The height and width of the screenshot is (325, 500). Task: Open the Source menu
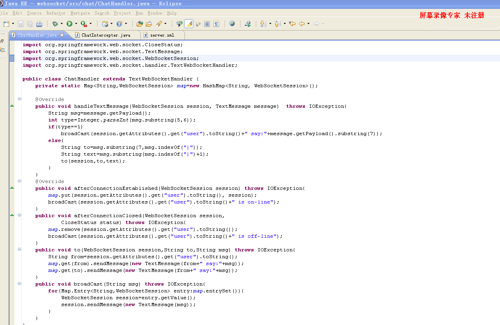point(34,13)
